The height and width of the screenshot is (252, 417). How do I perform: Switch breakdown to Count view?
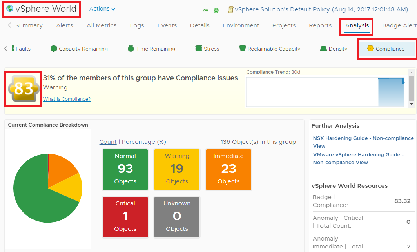[108, 142]
